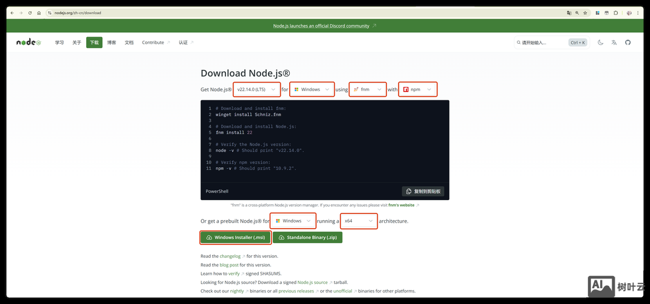Open the fnm version manager dropdown
The image size is (650, 304).
point(368,89)
